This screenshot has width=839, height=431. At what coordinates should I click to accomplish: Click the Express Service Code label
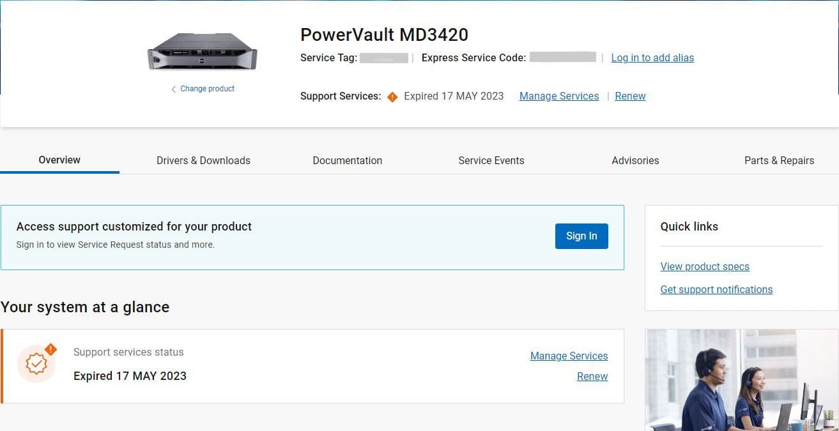click(473, 57)
